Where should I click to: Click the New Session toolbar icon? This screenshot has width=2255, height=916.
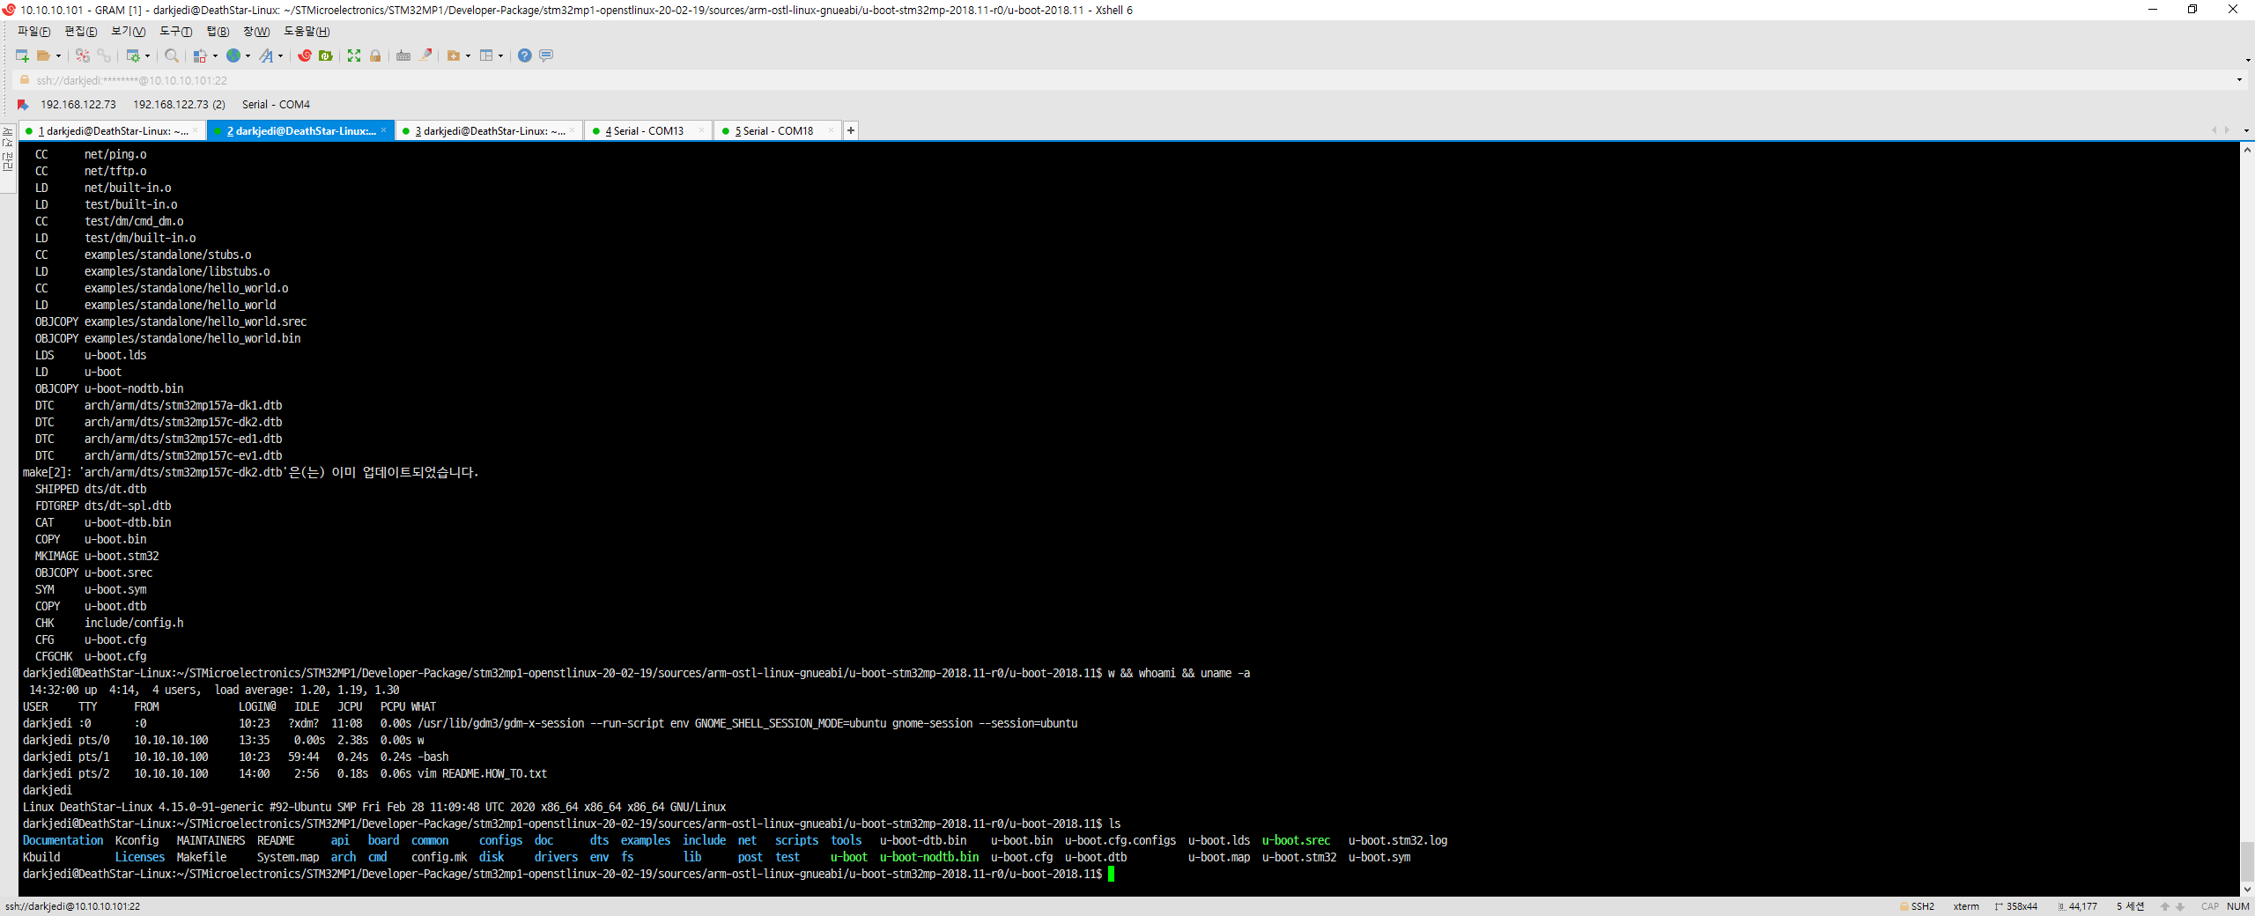coord(23,55)
